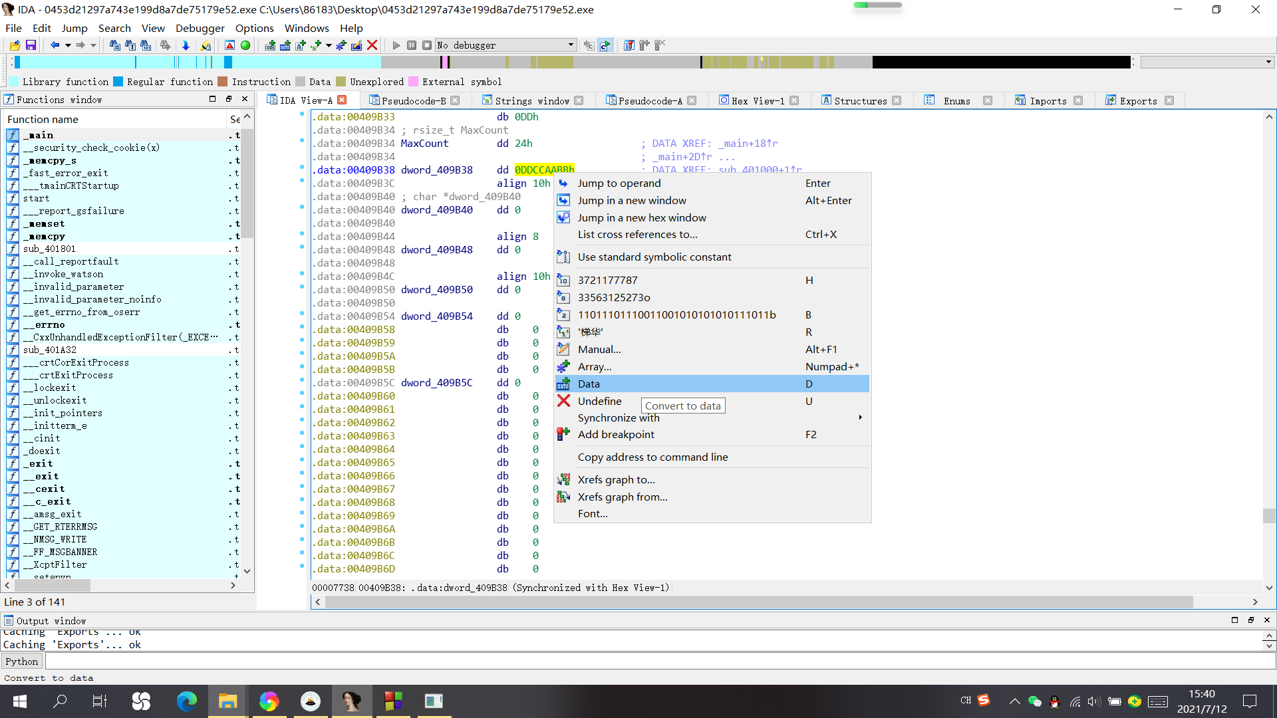1277x718 pixels.
Task: Select the _memcpy_s function in list
Action: (x=49, y=160)
